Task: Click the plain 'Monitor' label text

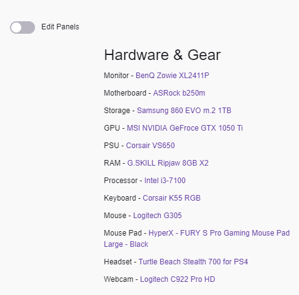Action: [x=116, y=76]
